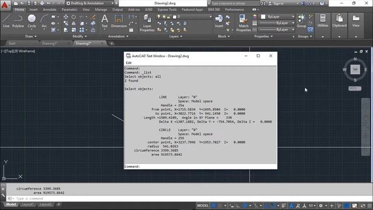Click the Plot (print) icon in quick access toolbar

42,3
